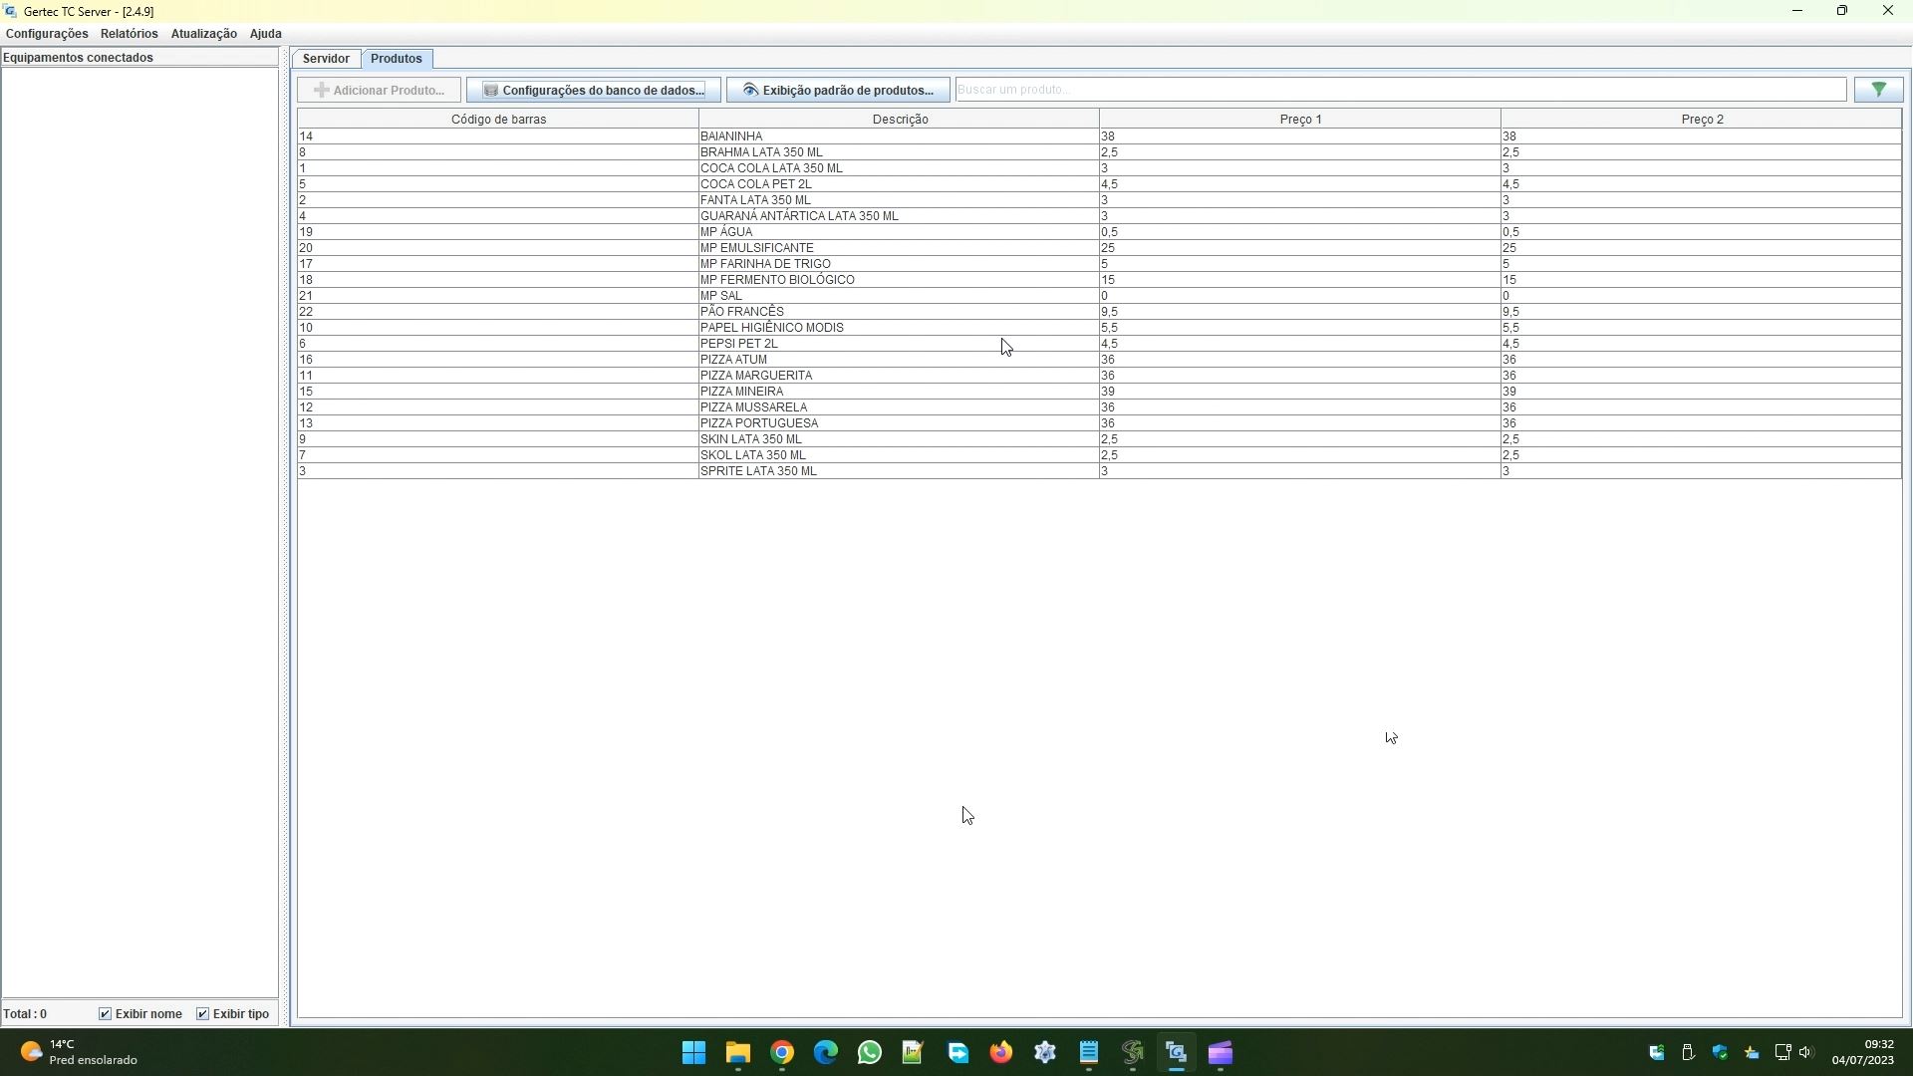Select MP FERMENTO BIOLÓGICO row
Screen dimensions: 1913x1076
point(1100,280)
